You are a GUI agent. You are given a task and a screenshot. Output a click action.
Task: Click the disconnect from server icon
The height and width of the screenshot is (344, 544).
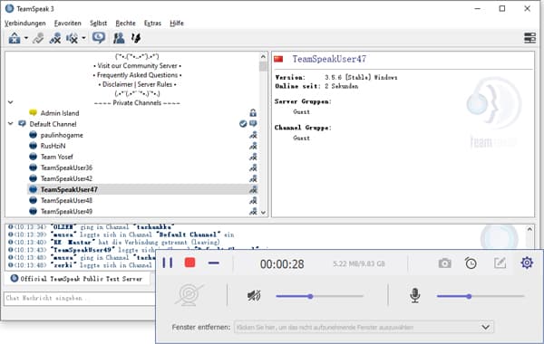(38, 38)
